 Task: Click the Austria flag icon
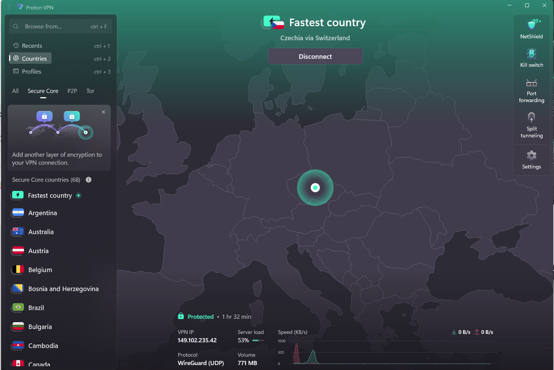coord(18,251)
